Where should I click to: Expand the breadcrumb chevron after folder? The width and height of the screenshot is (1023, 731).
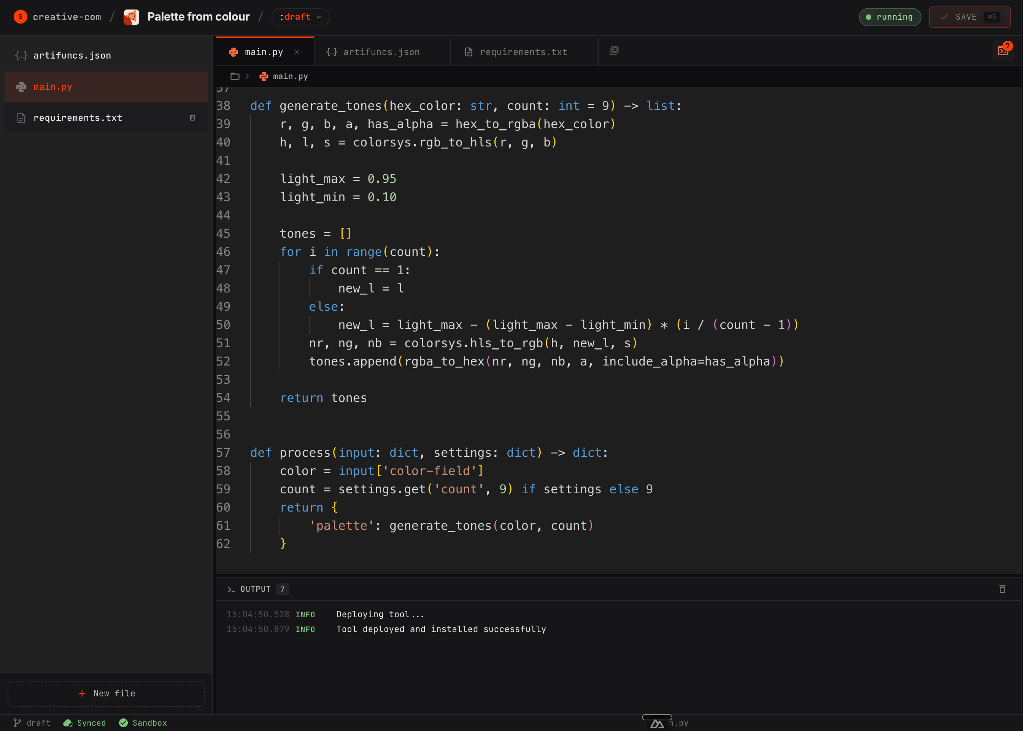point(247,76)
